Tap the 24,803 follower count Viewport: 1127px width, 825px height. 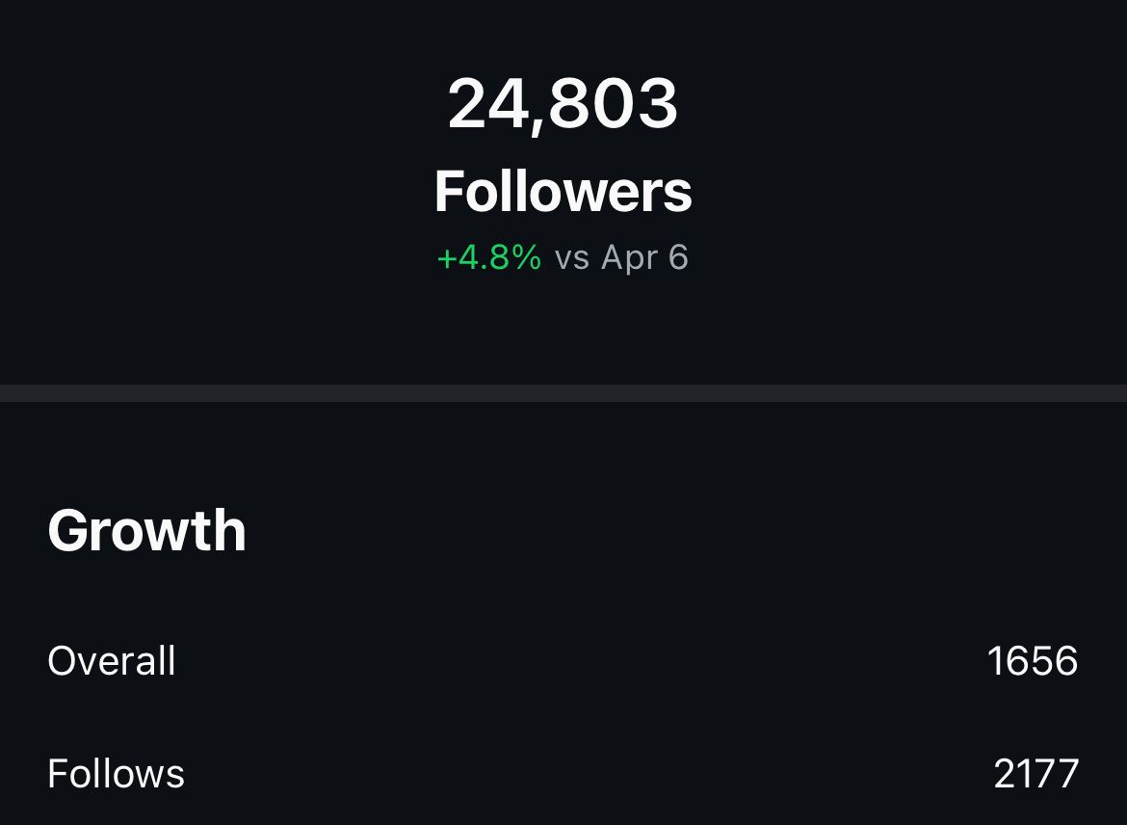(x=563, y=105)
